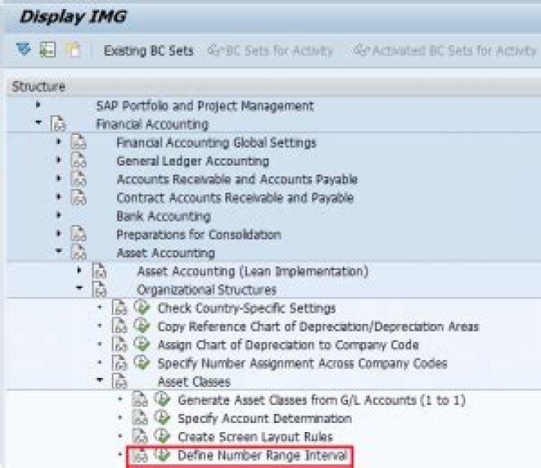Select 'Specify Account Determination' row text
The height and width of the screenshot is (468, 541).
click(x=265, y=418)
